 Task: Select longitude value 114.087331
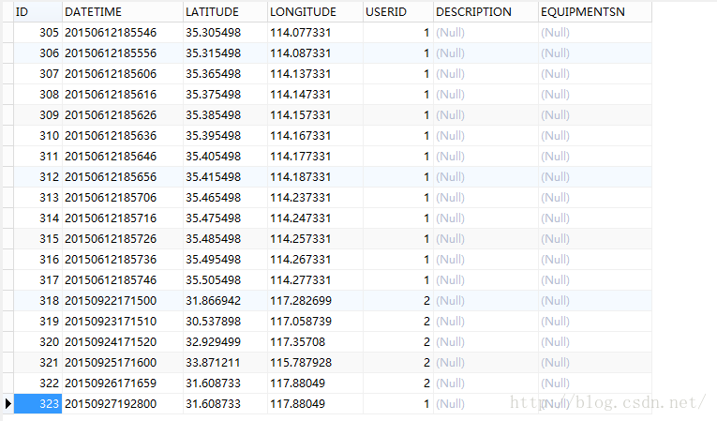(x=315, y=53)
